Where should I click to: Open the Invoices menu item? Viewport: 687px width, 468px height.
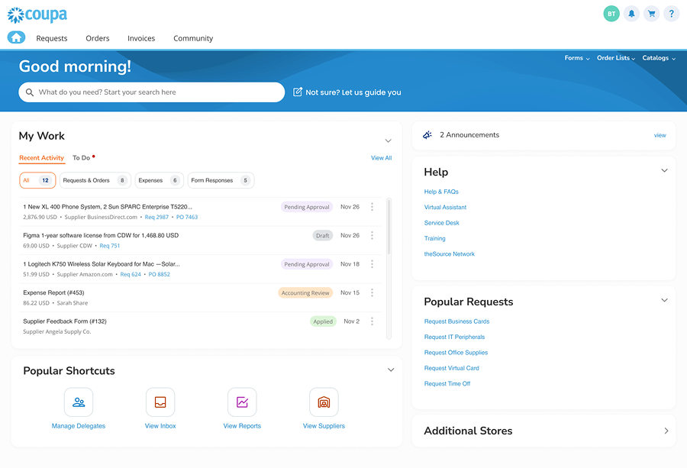[141, 38]
